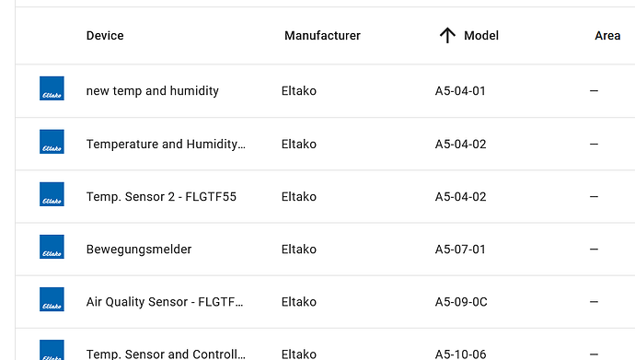The height and width of the screenshot is (360, 635).
Task: Open the new temp and humidity device
Action: (152, 91)
